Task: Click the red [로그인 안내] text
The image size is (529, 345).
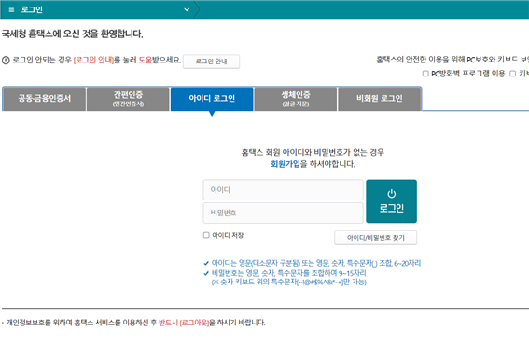Action: pos(93,61)
